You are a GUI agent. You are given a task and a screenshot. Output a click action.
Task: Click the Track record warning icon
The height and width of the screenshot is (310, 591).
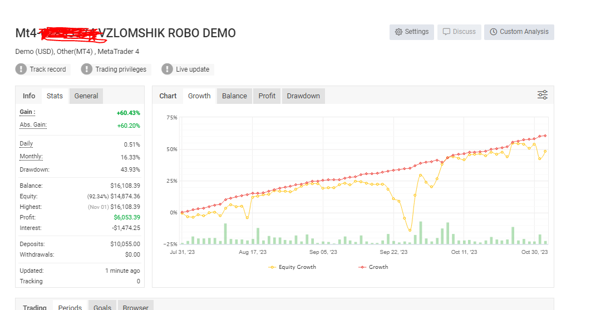[x=21, y=69]
